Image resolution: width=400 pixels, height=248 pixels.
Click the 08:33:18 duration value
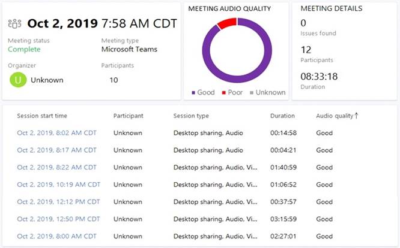pos(319,77)
